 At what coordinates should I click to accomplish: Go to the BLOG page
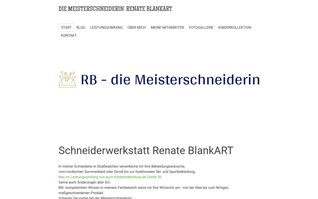pyautogui.click(x=81, y=28)
